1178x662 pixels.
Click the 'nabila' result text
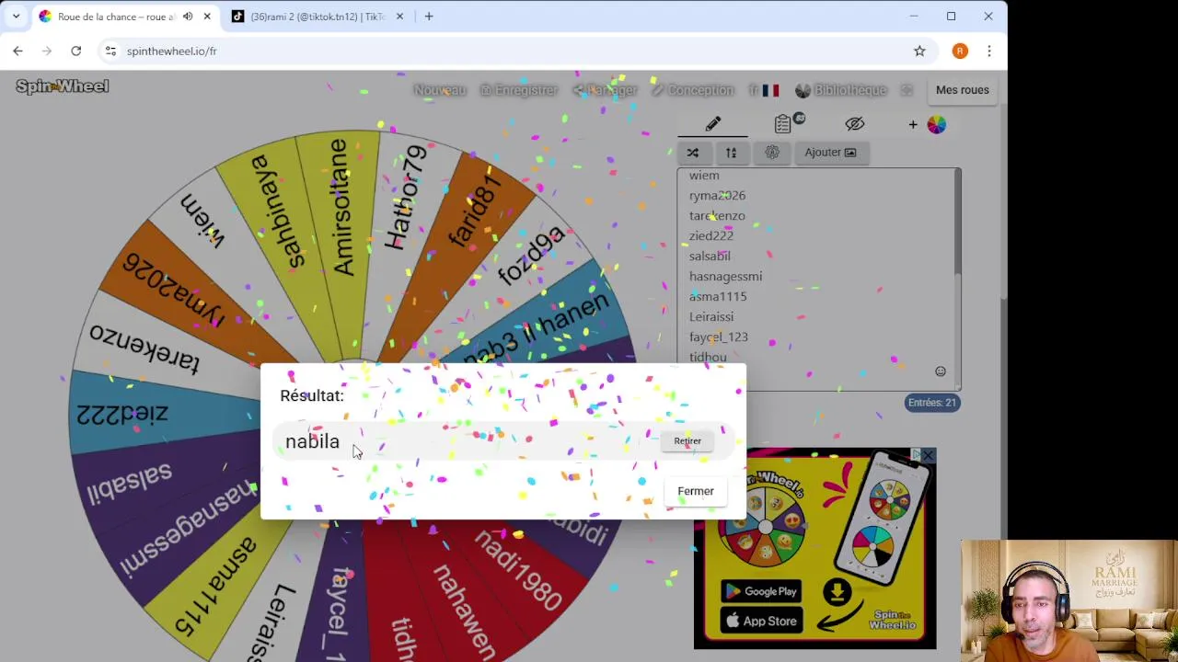312,441
